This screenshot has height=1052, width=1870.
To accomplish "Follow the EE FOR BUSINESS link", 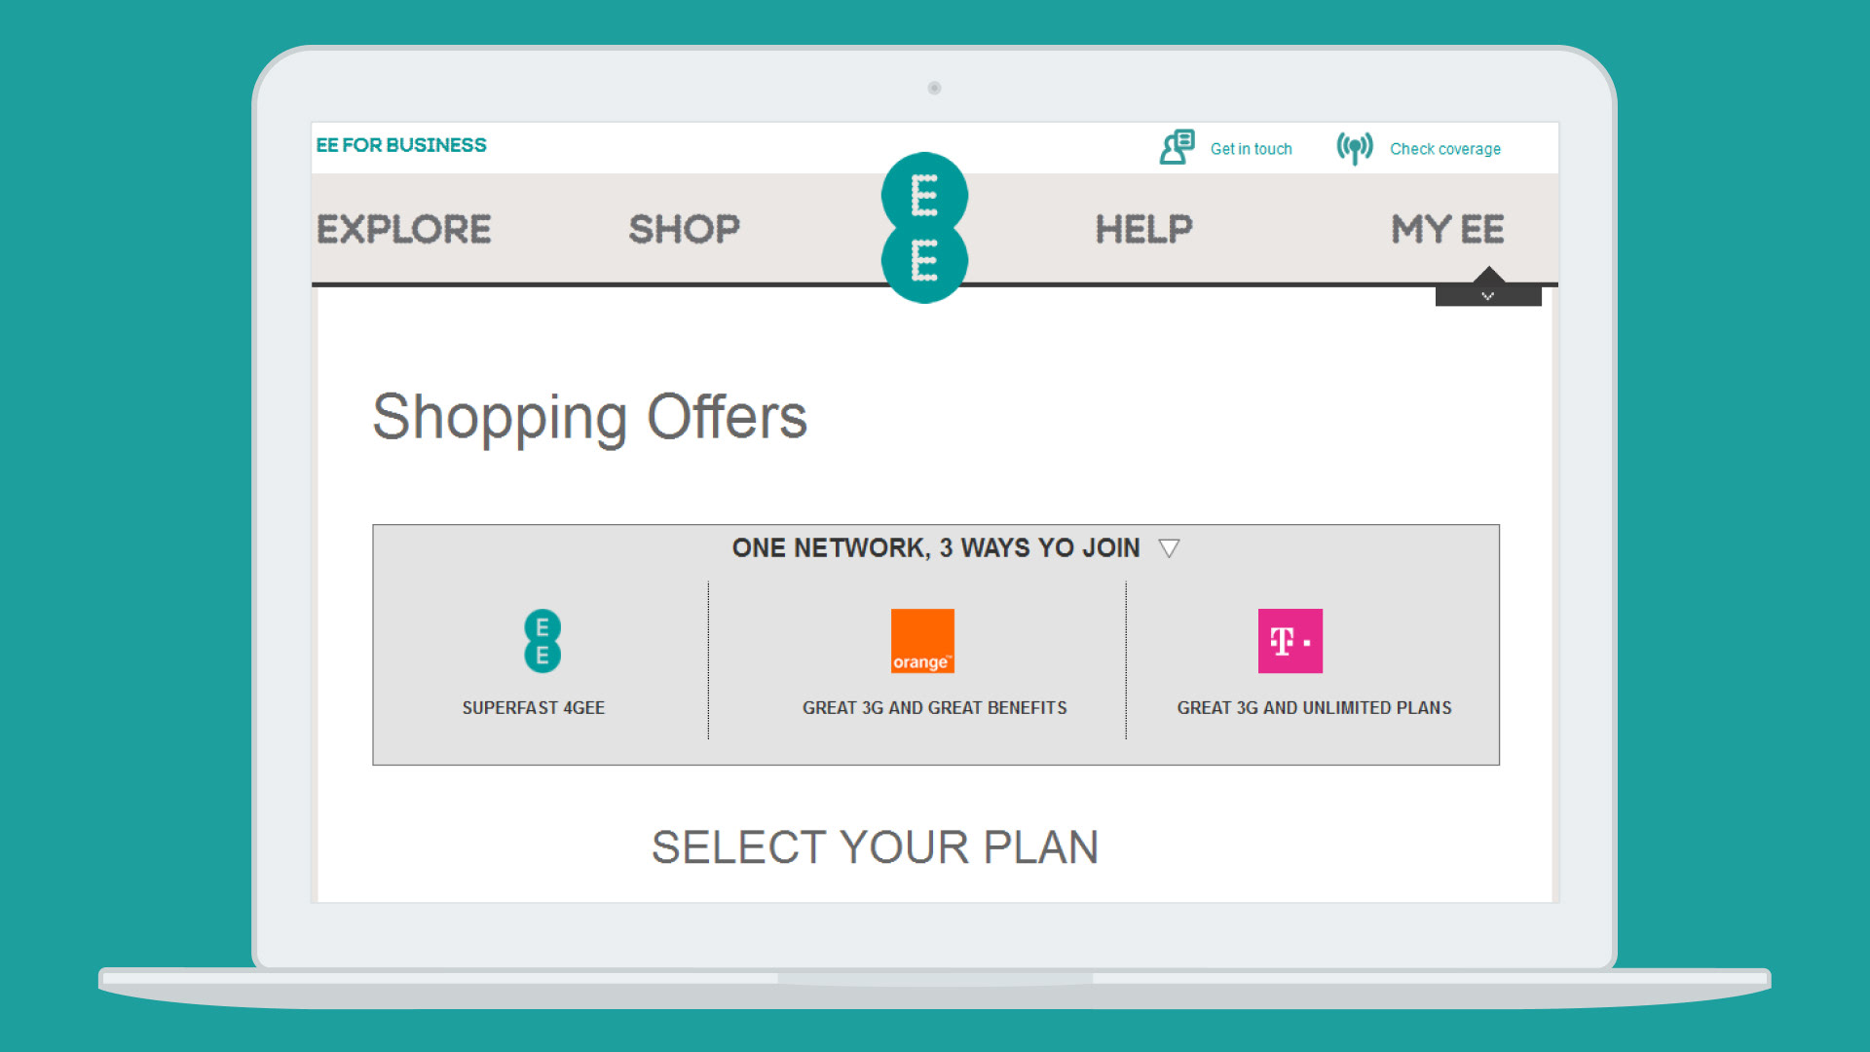I will [401, 145].
